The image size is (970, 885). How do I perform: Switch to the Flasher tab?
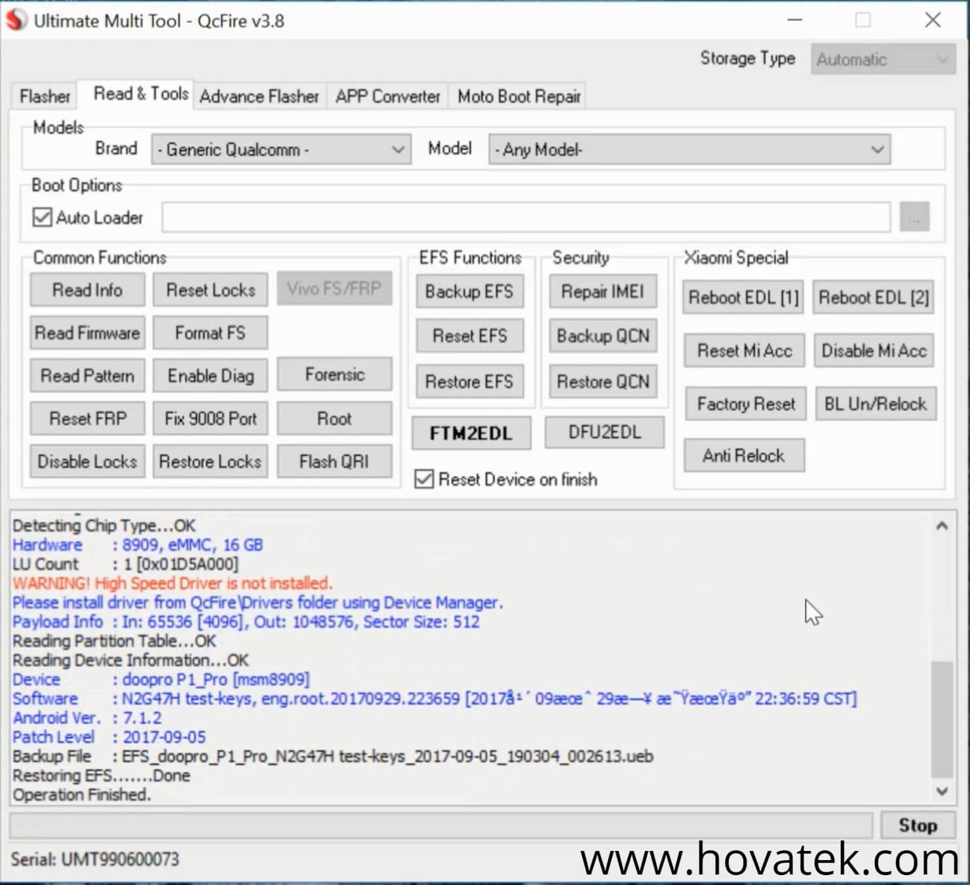click(45, 96)
